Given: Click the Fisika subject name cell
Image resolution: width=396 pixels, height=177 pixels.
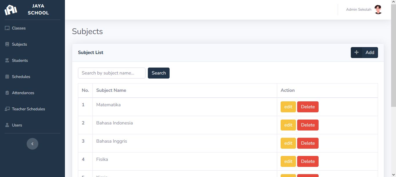Looking at the screenshot, I should tap(185, 161).
